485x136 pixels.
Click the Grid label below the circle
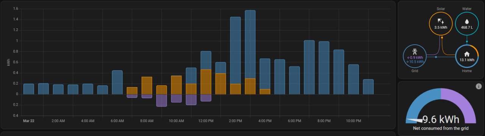415,71
